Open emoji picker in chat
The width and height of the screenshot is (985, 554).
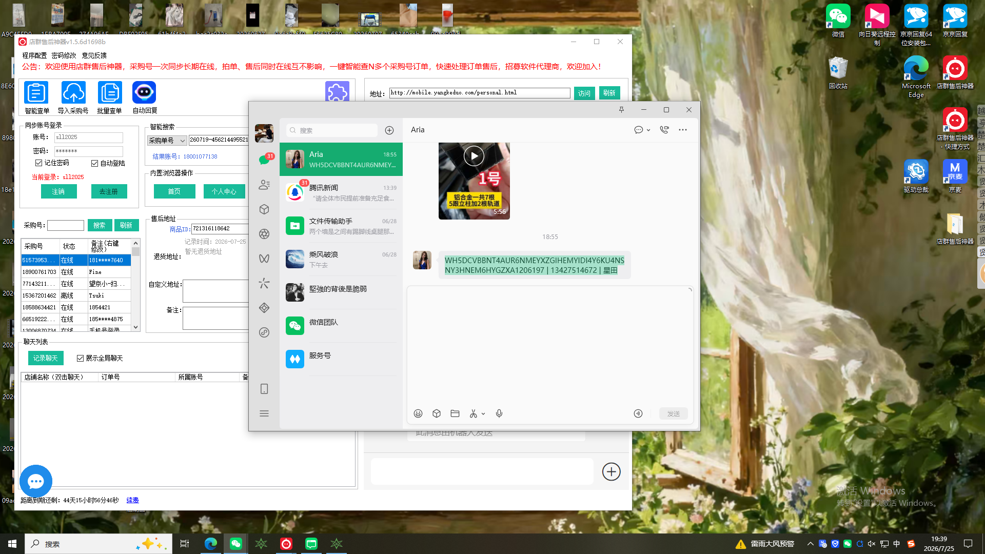click(418, 413)
